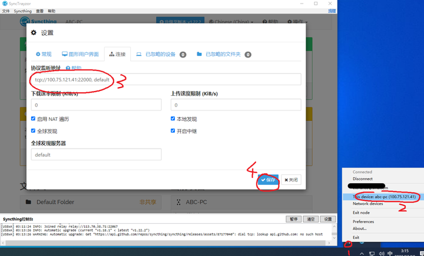This screenshot has height=256, width=424.
Task: Open the 查看 menu
Action: coord(40,11)
